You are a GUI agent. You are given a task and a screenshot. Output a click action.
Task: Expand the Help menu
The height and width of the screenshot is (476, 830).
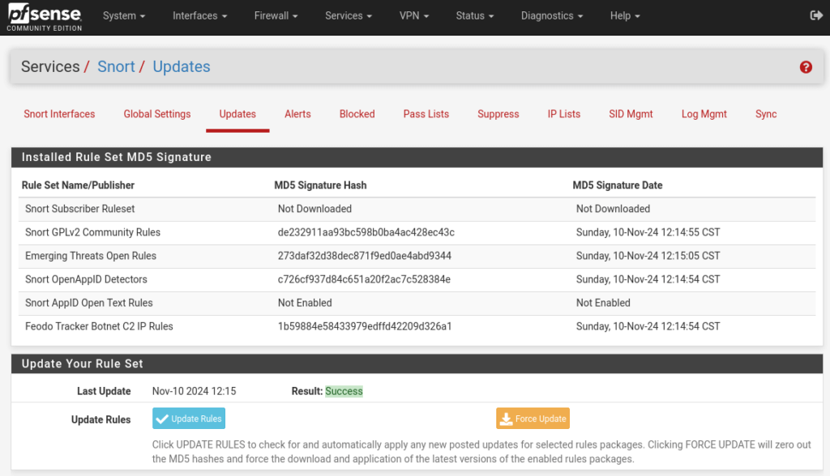[625, 16]
